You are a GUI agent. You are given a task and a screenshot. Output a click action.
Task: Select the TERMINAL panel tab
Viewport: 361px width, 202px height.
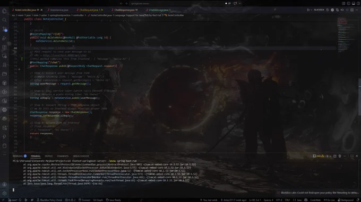point(36,156)
